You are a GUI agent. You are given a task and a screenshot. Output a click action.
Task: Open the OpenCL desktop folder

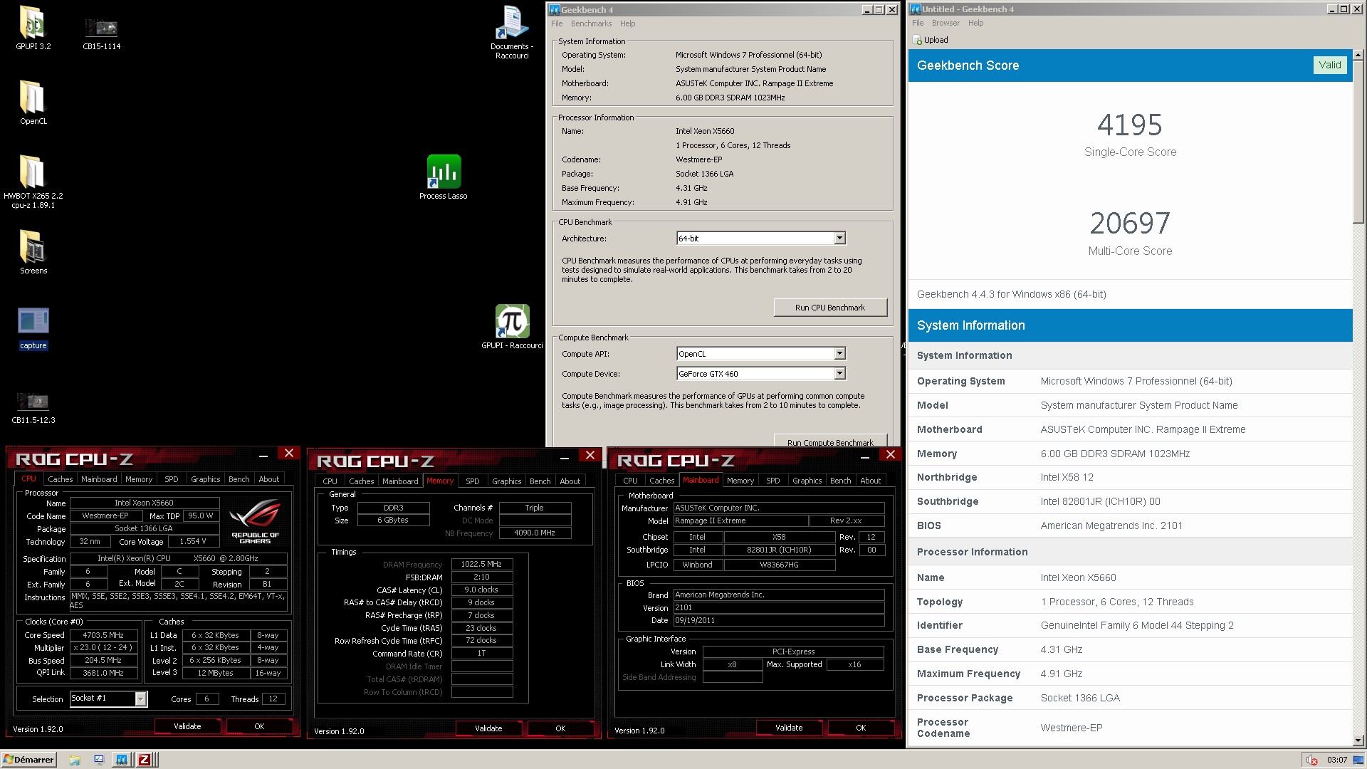[x=33, y=103]
